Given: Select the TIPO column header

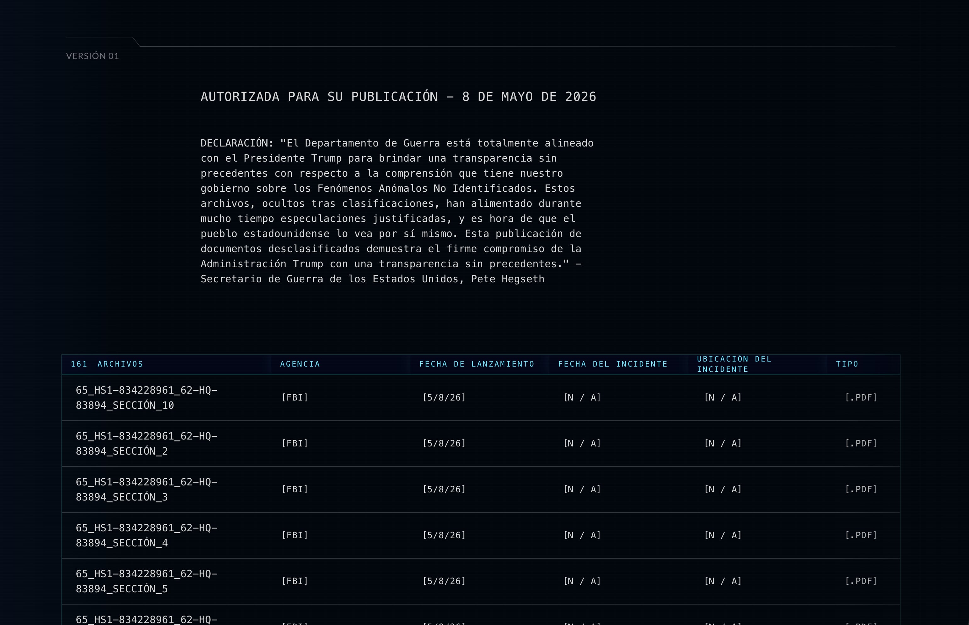Looking at the screenshot, I should click(x=847, y=364).
